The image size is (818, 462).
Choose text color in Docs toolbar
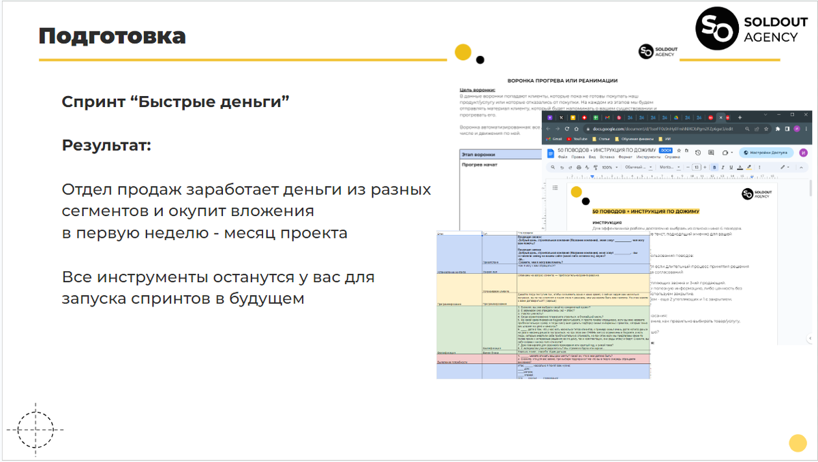coord(740,167)
